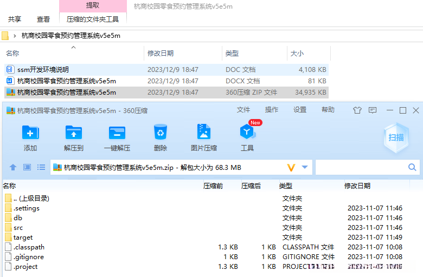Sort archive list by 名称 column
Viewport: 423px width, 277px height.
(102, 186)
